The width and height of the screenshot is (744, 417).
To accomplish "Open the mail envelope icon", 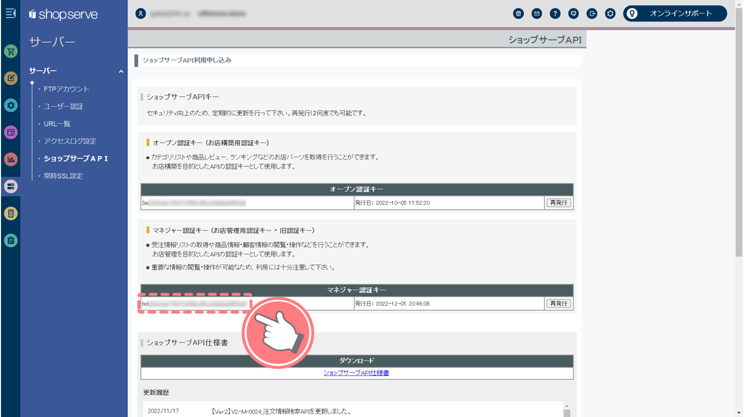I will click(x=537, y=14).
